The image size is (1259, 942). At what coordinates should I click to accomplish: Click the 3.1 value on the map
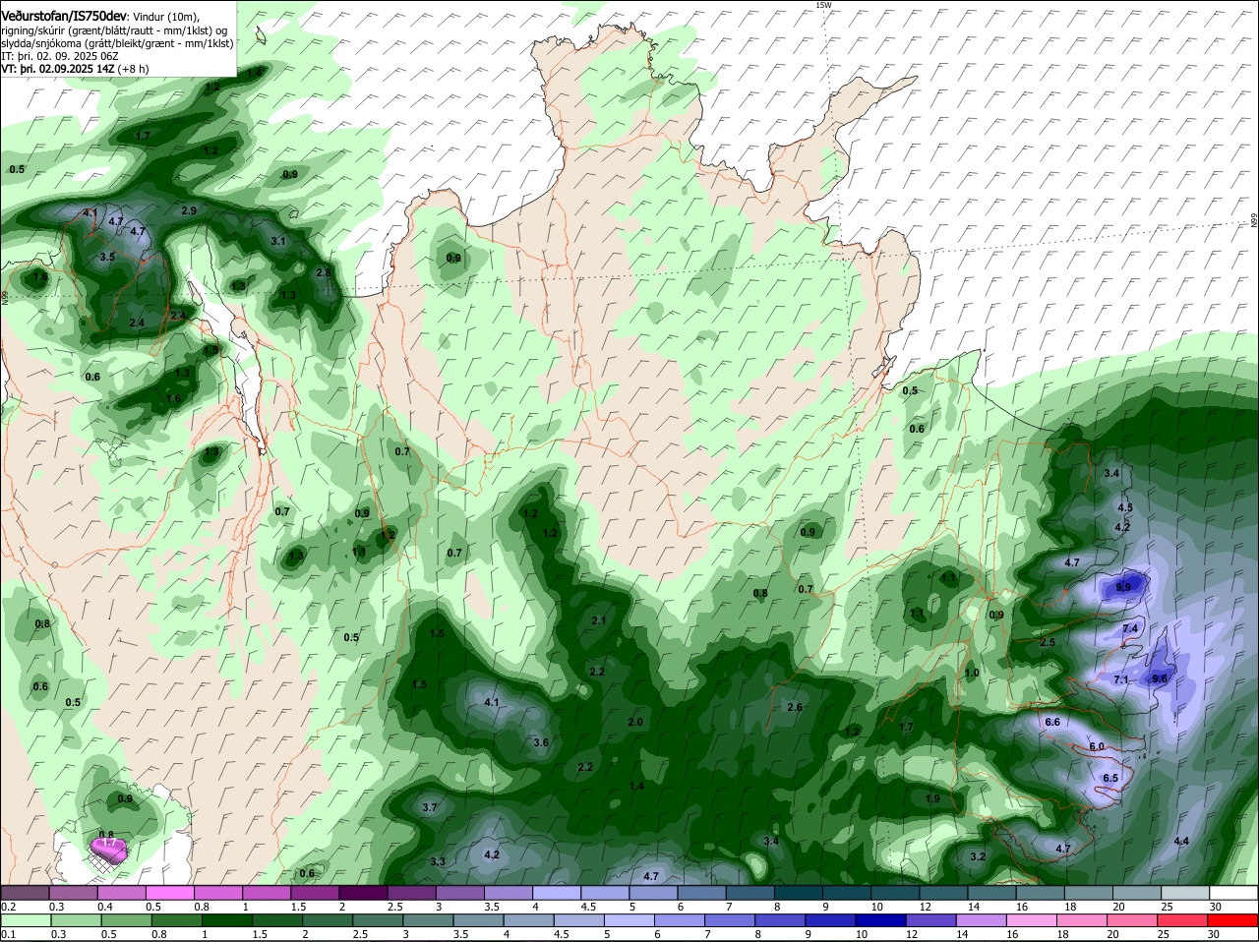tap(278, 241)
